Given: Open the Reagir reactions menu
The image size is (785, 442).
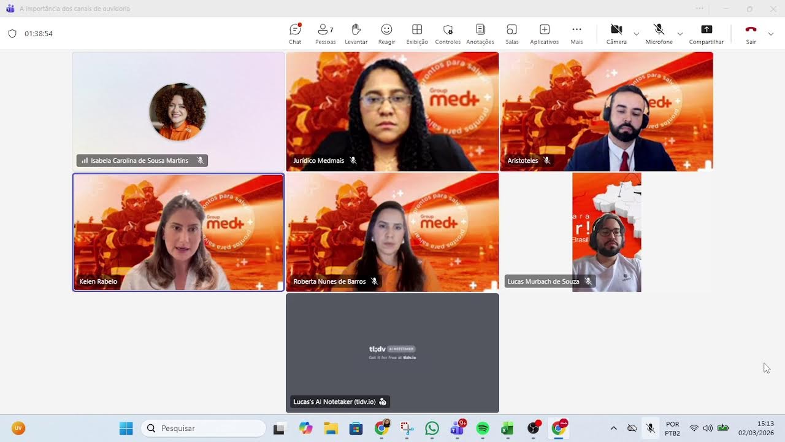Looking at the screenshot, I should tap(386, 34).
